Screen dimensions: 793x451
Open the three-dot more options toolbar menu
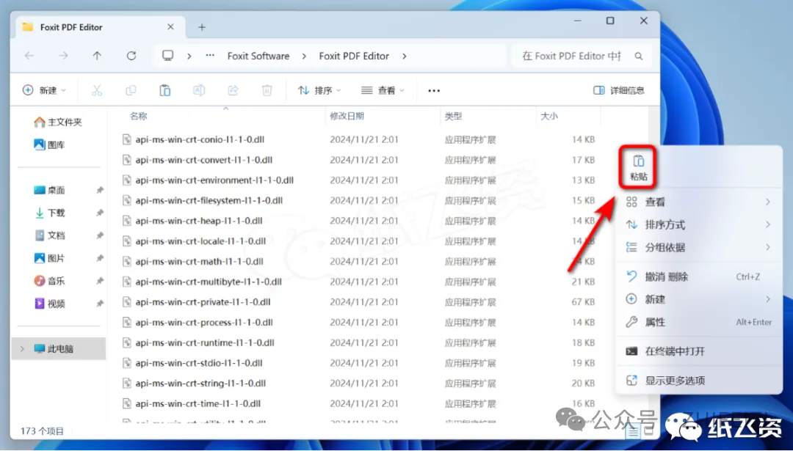pyautogui.click(x=434, y=91)
